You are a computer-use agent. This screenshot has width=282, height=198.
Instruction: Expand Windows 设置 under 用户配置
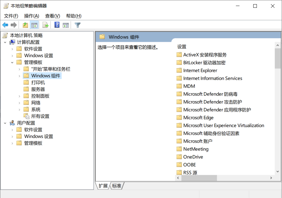click(x=12, y=137)
